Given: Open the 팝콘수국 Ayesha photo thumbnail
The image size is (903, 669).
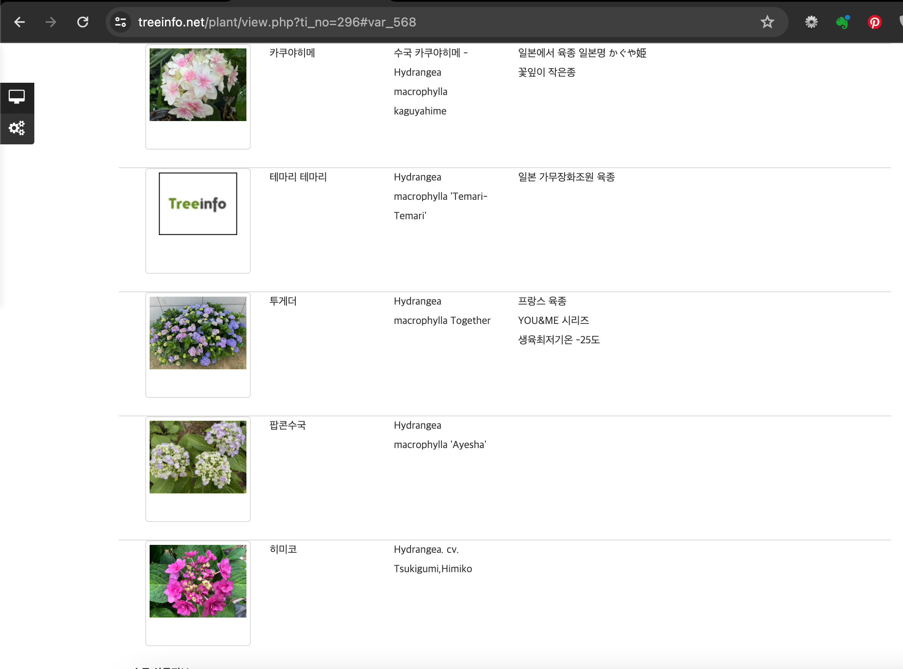Looking at the screenshot, I should 198,457.
